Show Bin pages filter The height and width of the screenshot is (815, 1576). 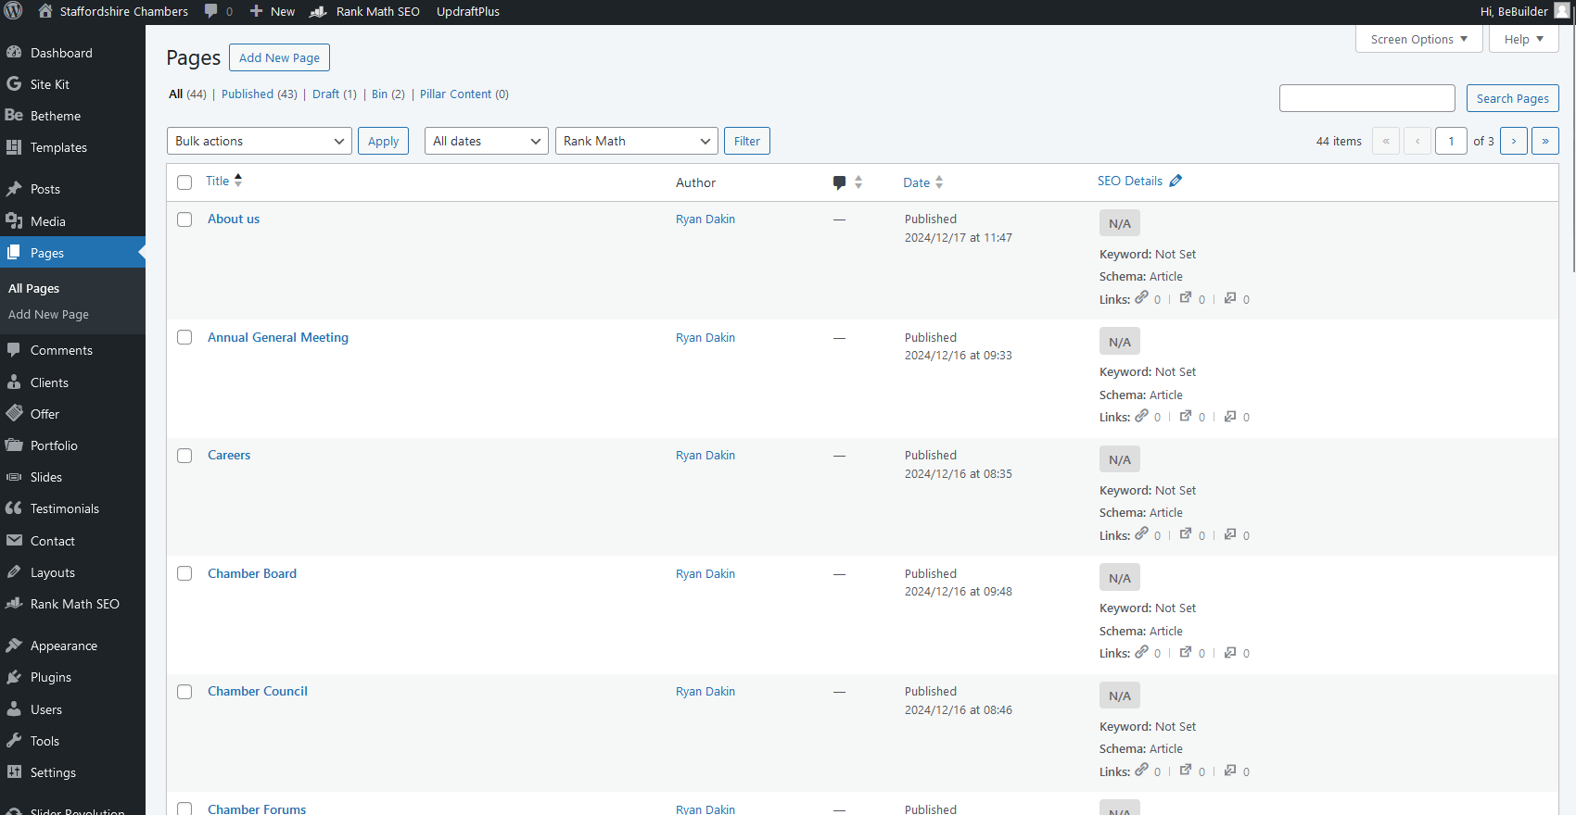(379, 94)
